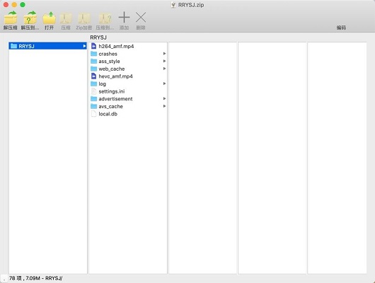Expand the web_cache folder arrow
This screenshot has height=283, width=375.
click(x=164, y=69)
